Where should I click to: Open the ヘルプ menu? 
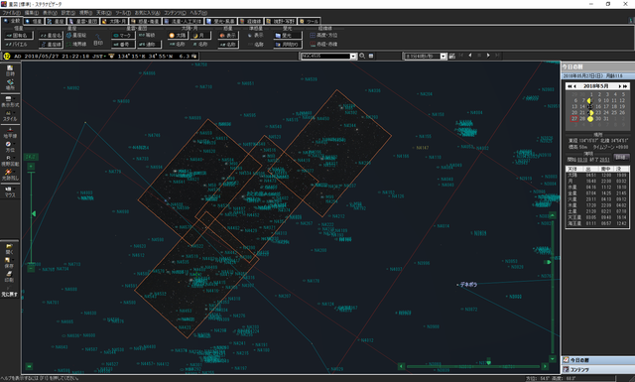198,13
